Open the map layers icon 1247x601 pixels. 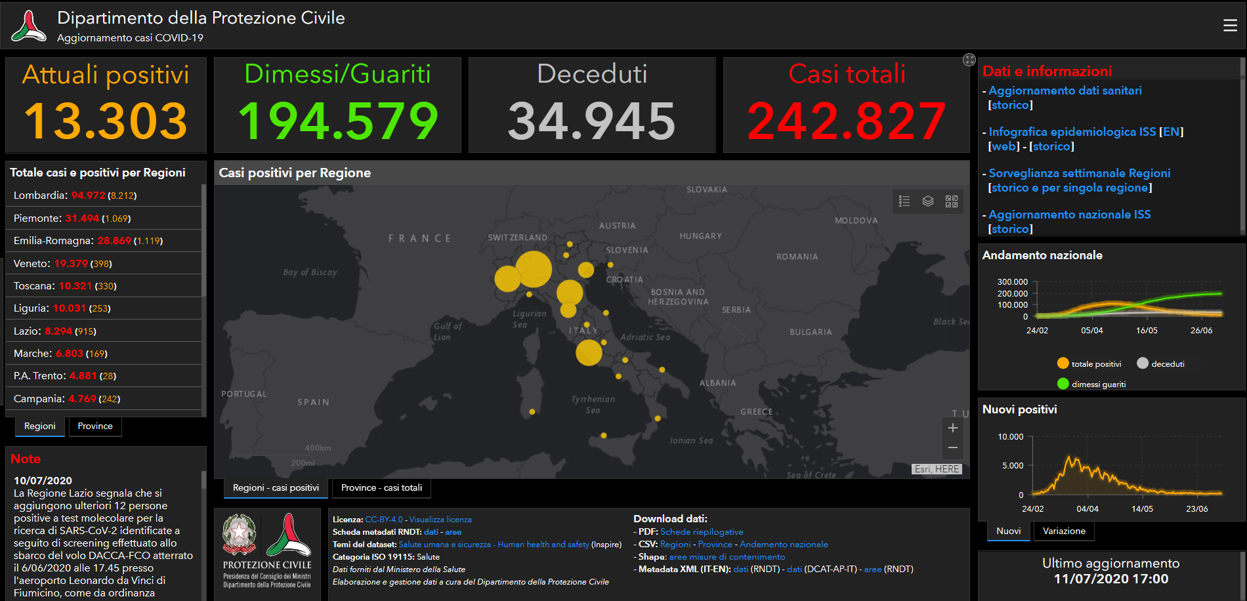(x=928, y=201)
